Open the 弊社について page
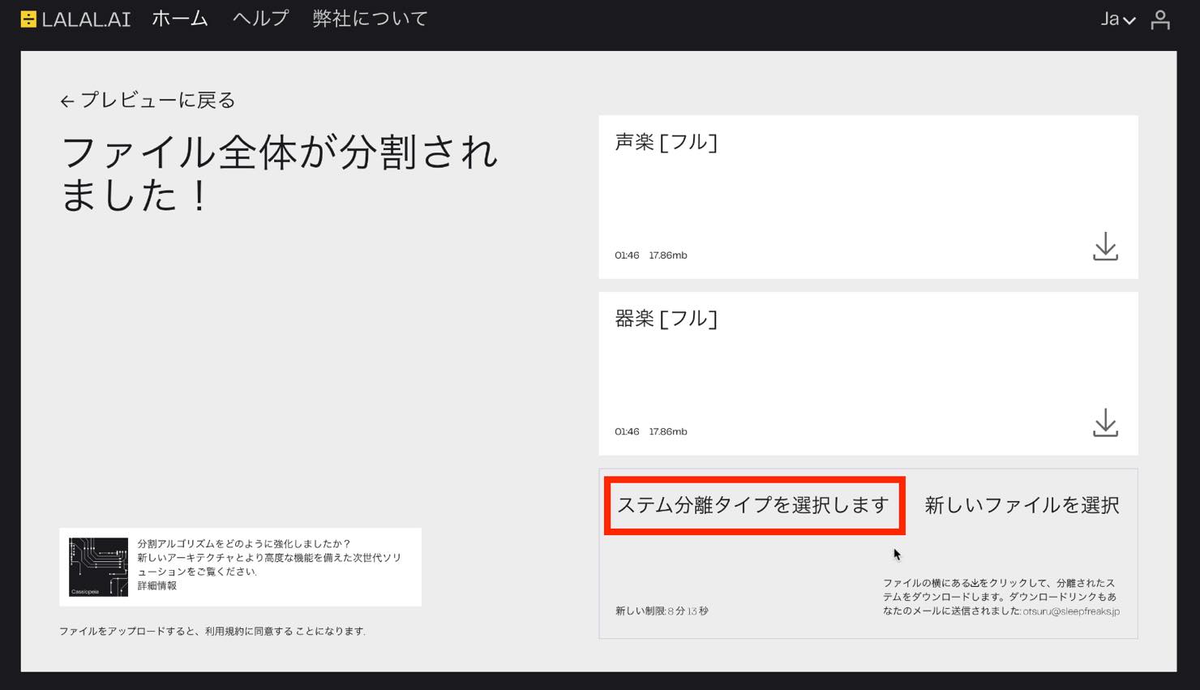This screenshot has height=690, width=1200. click(370, 19)
